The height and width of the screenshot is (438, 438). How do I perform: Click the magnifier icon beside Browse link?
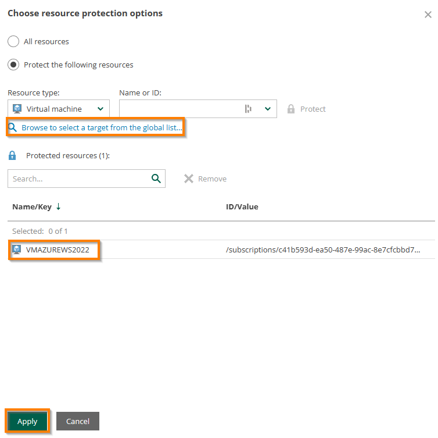13,127
